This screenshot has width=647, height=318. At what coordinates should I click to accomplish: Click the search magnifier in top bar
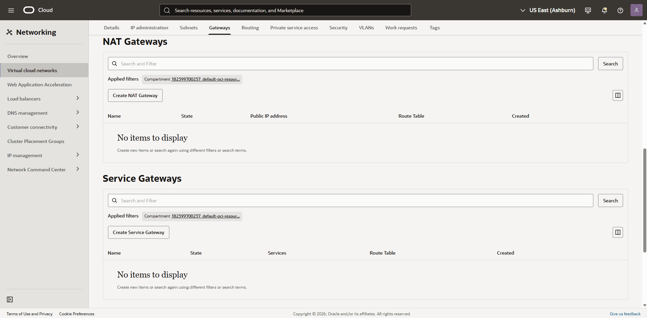[x=167, y=10]
